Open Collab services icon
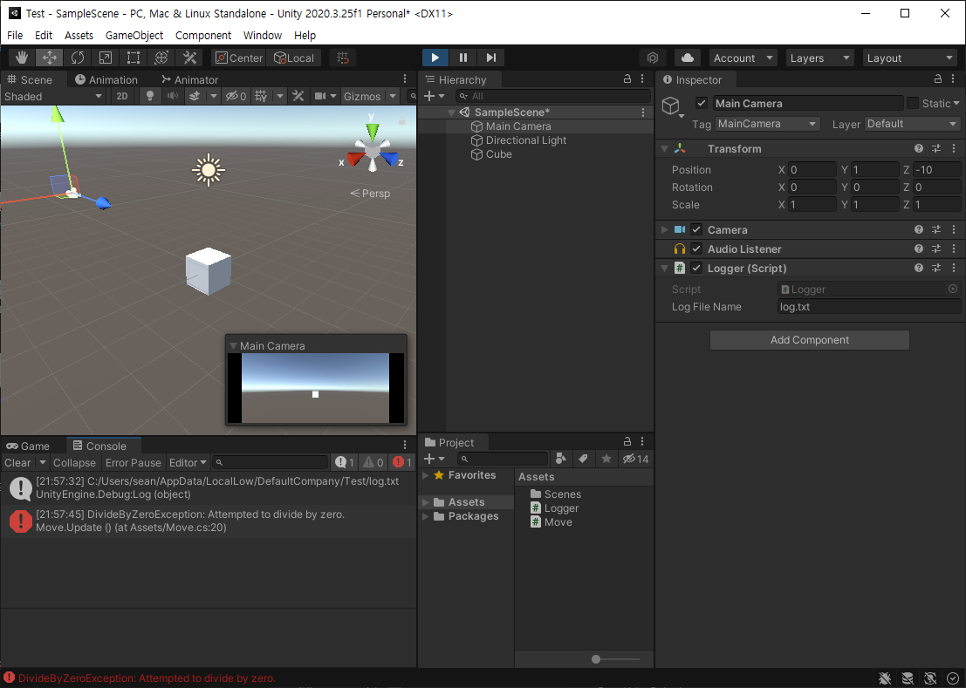Image resolution: width=966 pixels, height=688 pixels. click(653, 58)
